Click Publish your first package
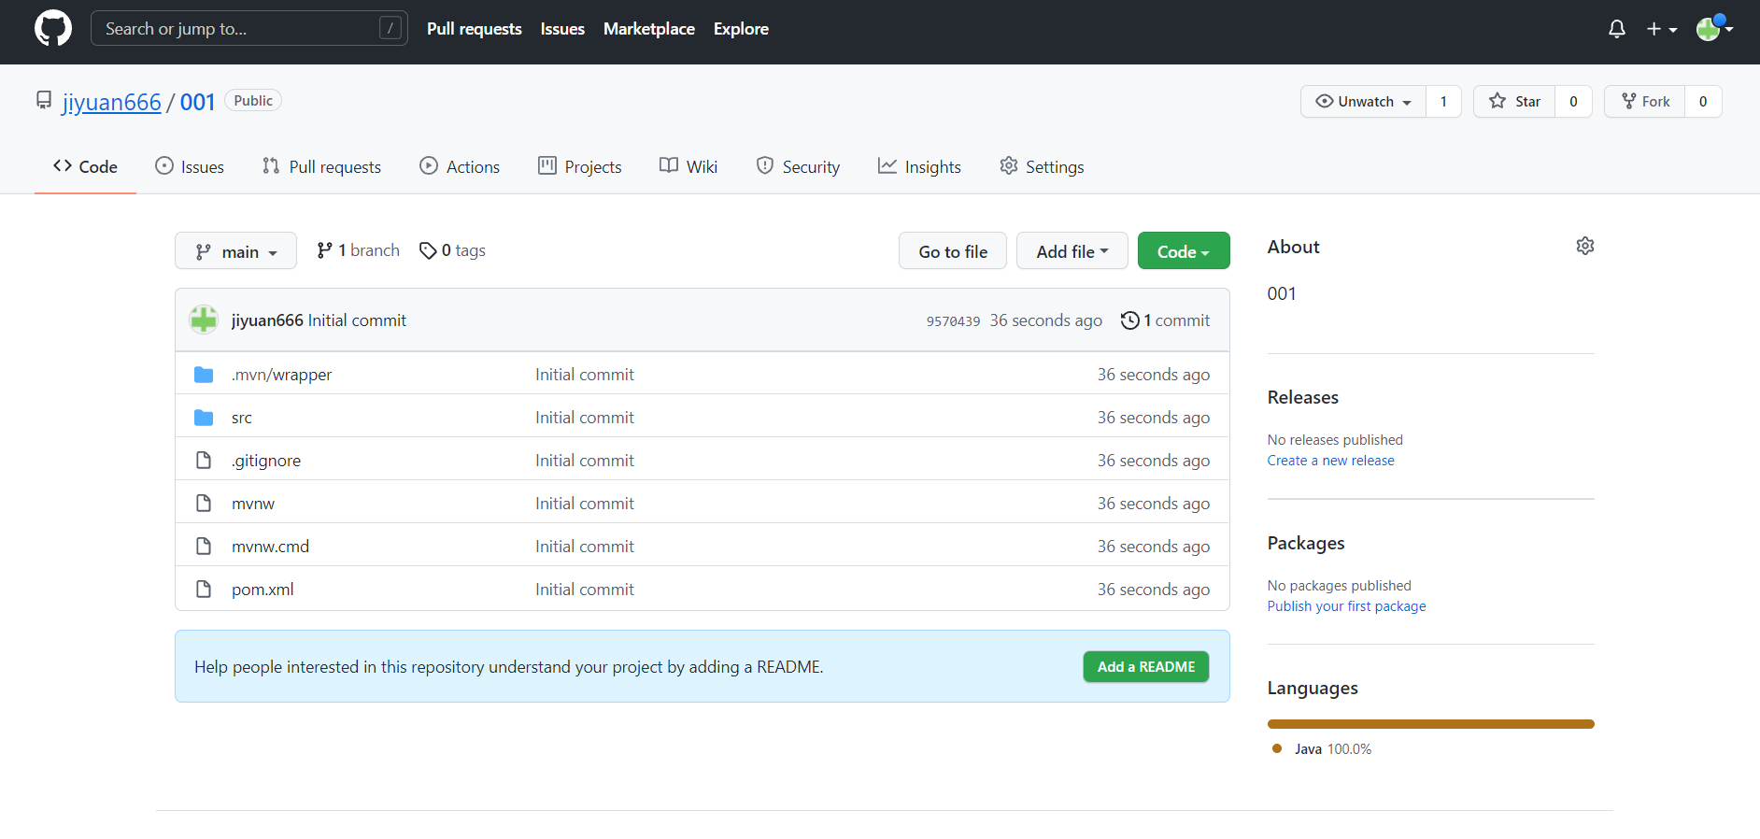 (1346, 606)
